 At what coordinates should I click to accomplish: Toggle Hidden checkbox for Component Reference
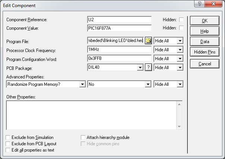[181, 19]
